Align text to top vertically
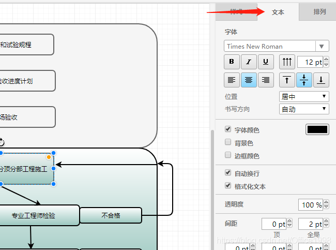This screenshot has width=336, height=250. point(287,80)
